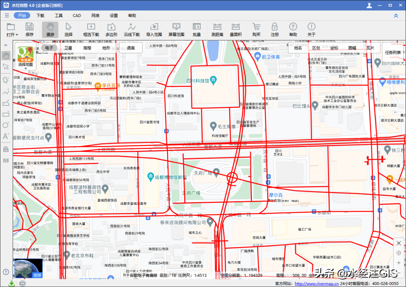
Task: Open the 工具 ribbon tab
Action: [x=59, y=15]
